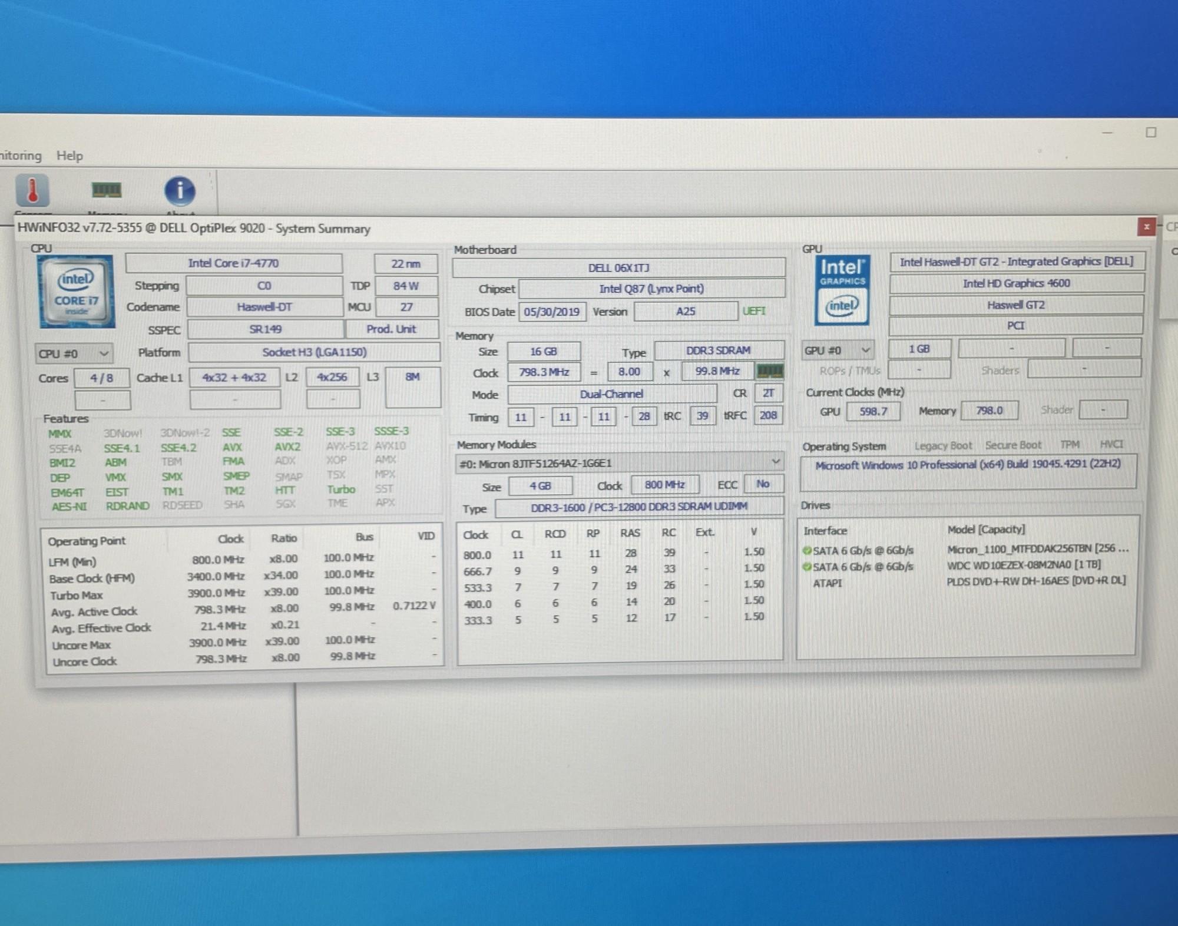Click the ECC No field
Image resolution: width=1178 pixels, height=926 pixels.
[x=763, y=484]
